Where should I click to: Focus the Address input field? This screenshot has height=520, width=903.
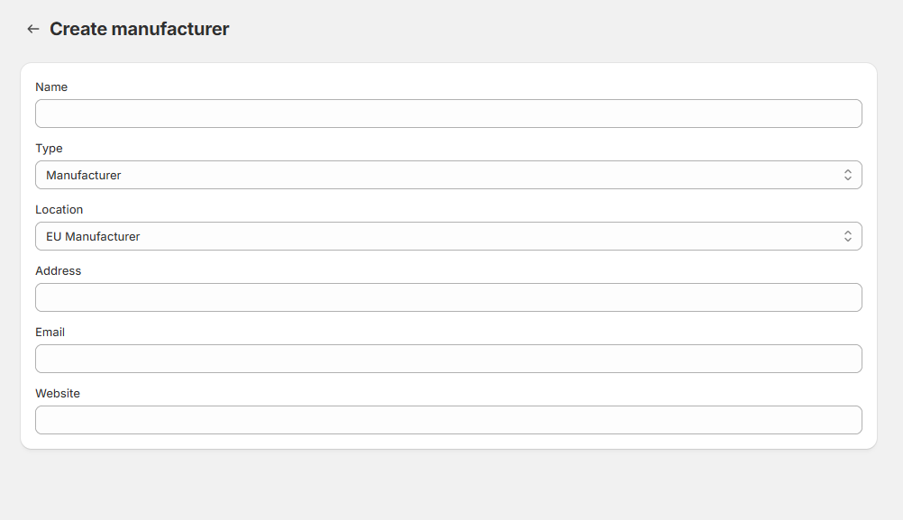point(449,297)
